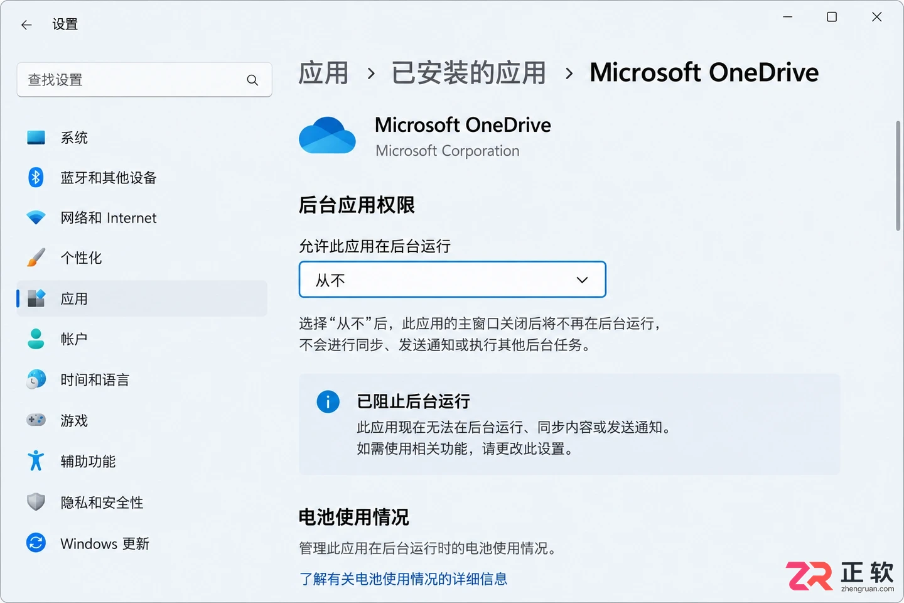
Task: Go to 游戏 settings
Action: (x=74, y=420)
